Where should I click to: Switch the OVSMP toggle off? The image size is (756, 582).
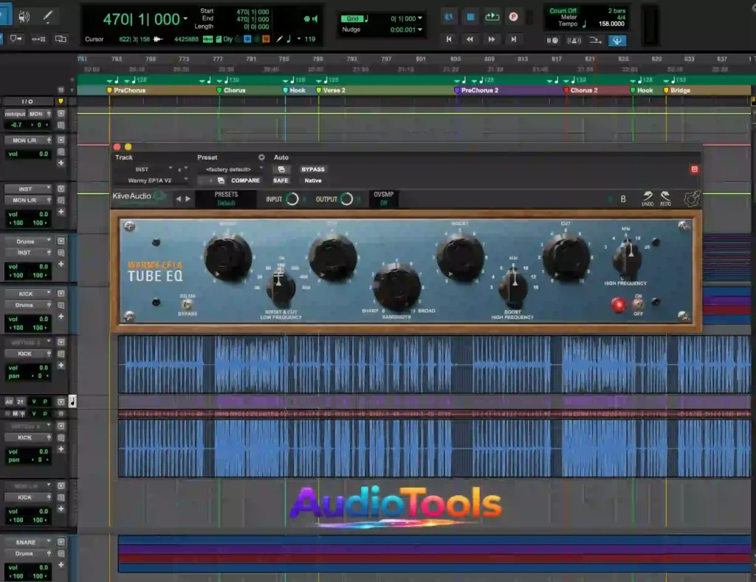[383, 199]
